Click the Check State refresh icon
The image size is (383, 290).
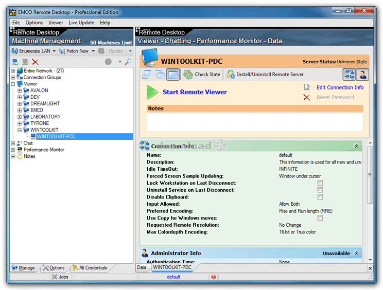(188, 75)
